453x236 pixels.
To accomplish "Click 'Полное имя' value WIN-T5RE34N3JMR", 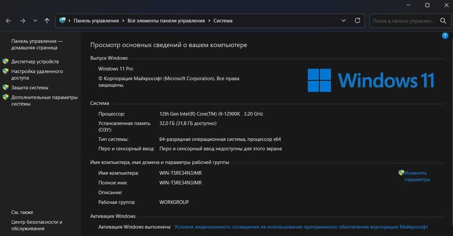I will pyautogui.click(x=181, y=183).
